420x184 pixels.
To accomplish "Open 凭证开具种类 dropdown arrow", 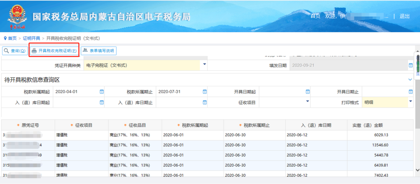I will click(205, 64).
